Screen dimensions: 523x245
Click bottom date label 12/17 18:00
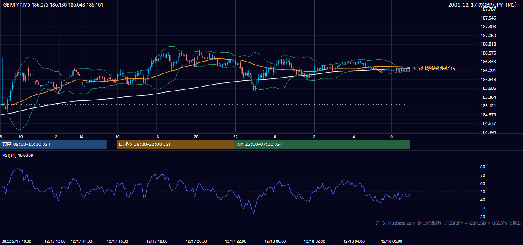pos(157,241)
